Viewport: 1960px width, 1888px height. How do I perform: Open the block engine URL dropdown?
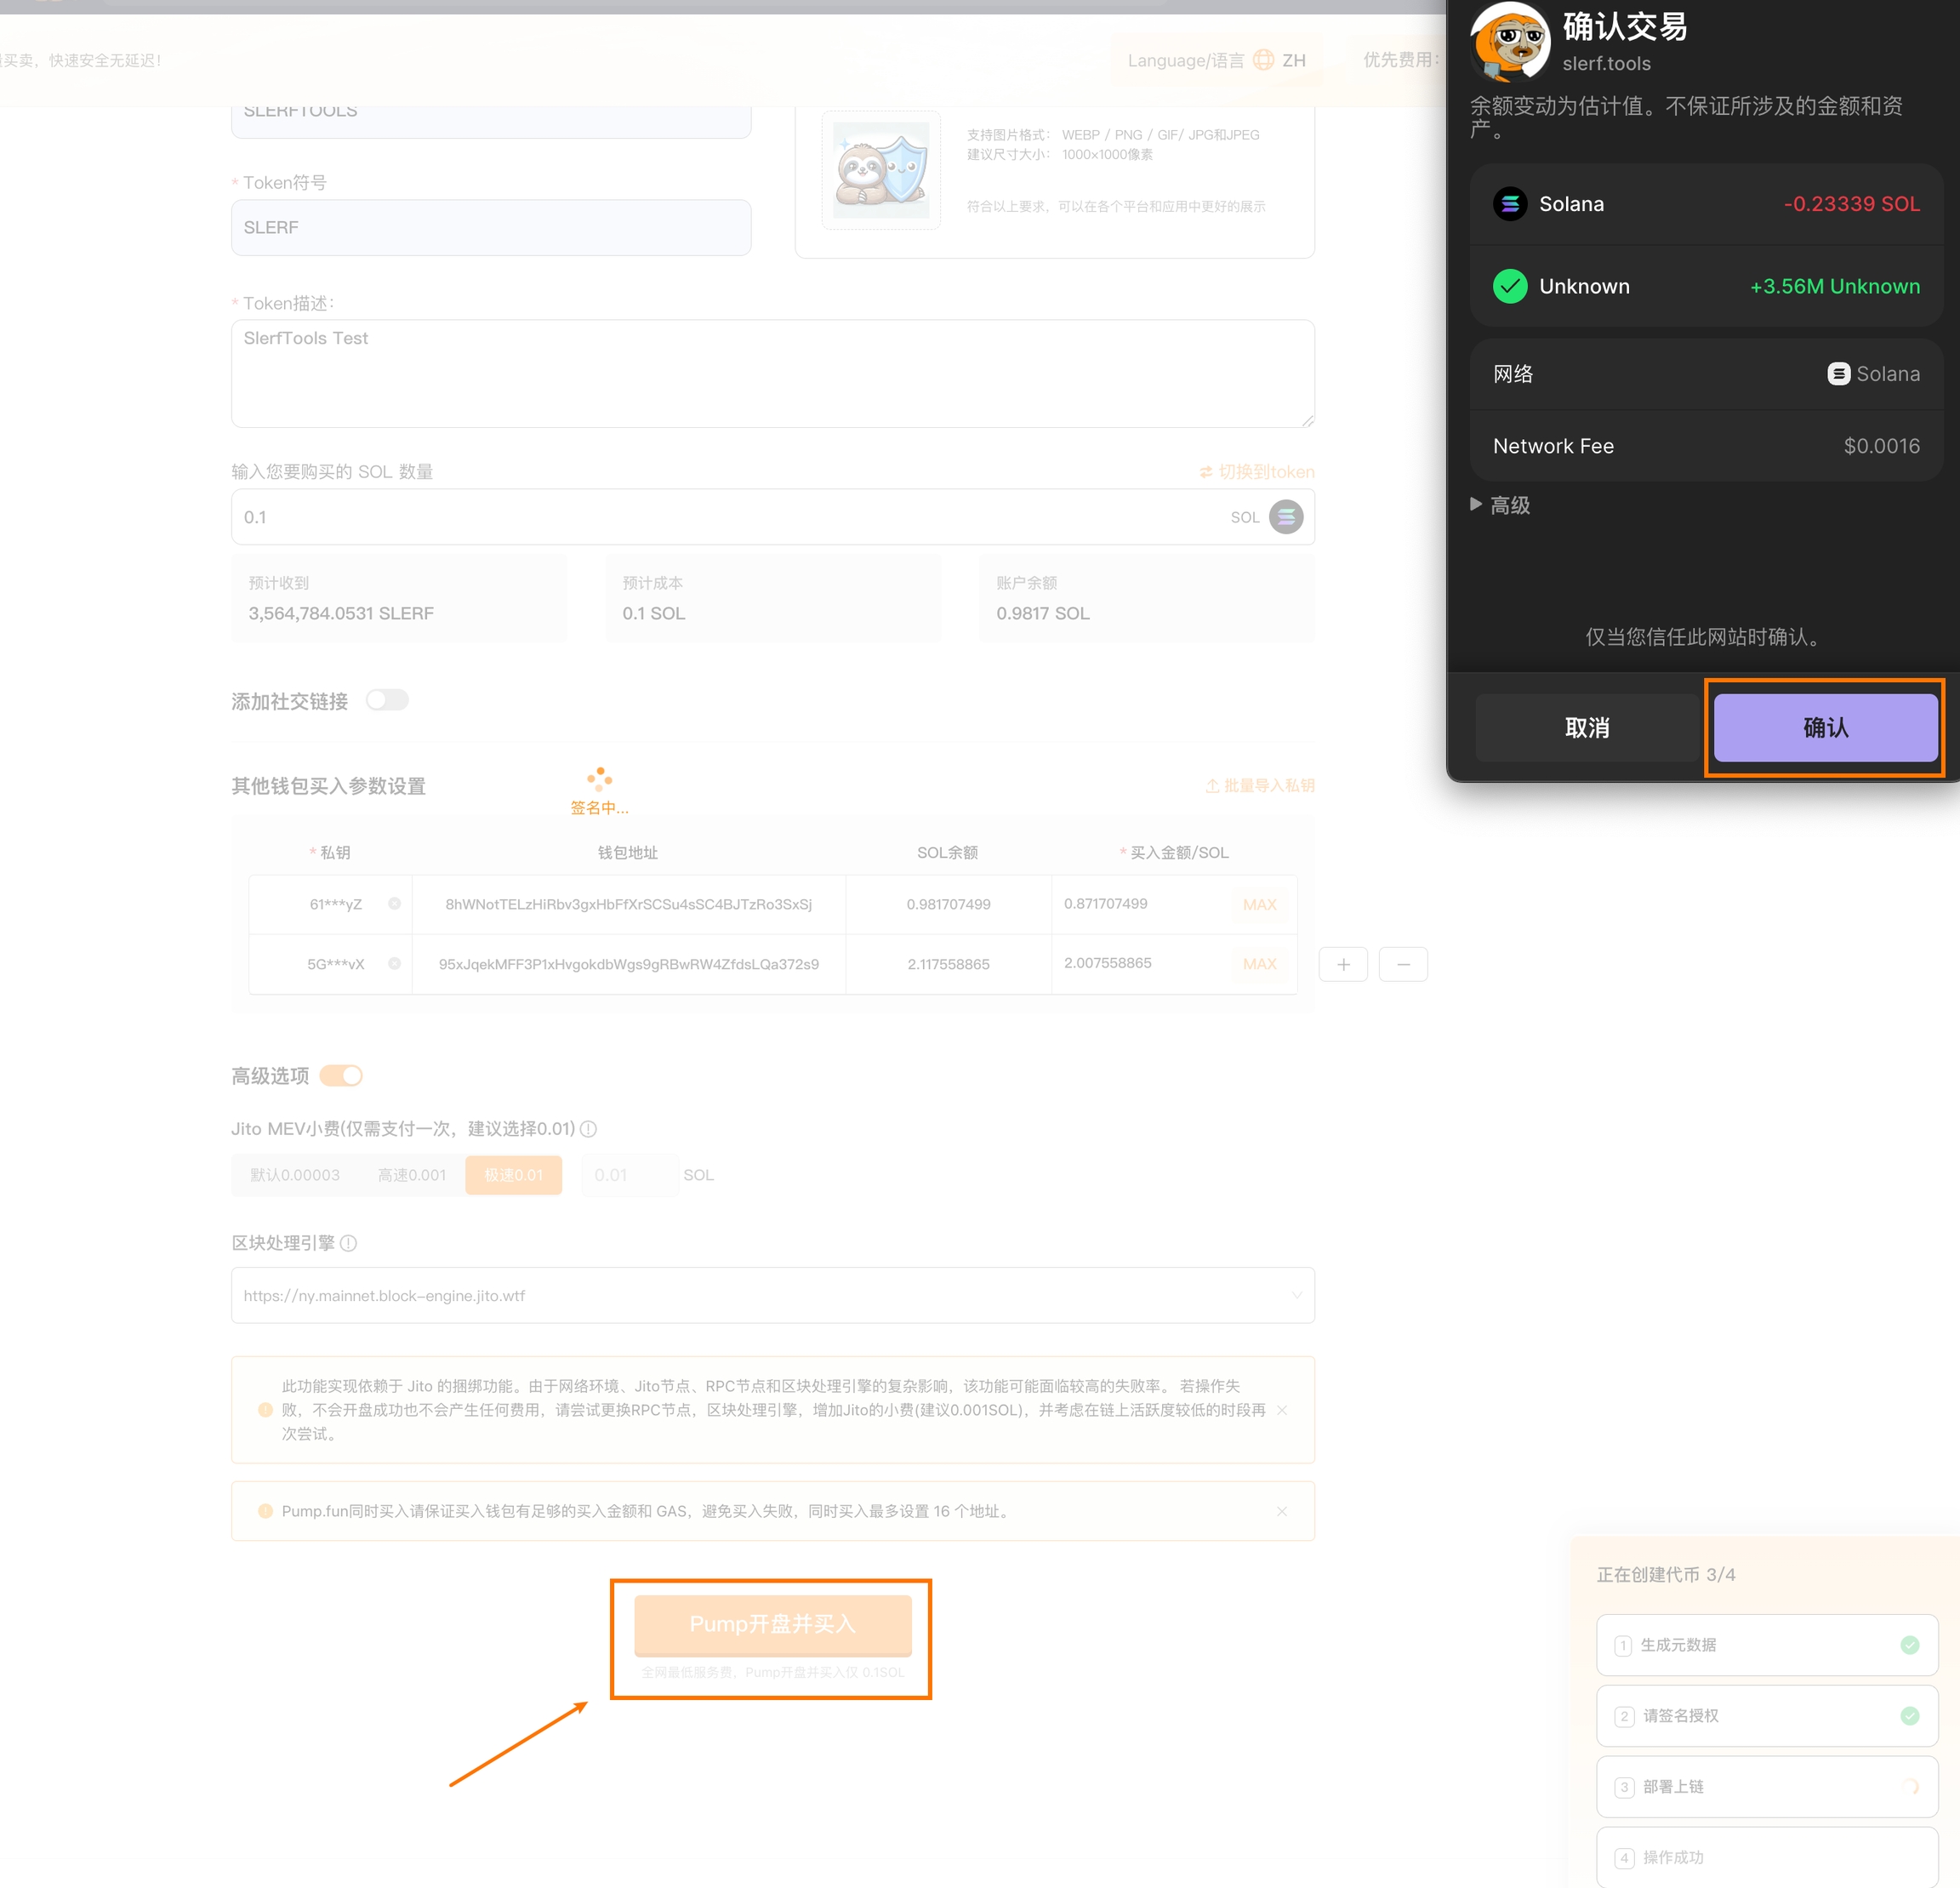[1296, 1295]
